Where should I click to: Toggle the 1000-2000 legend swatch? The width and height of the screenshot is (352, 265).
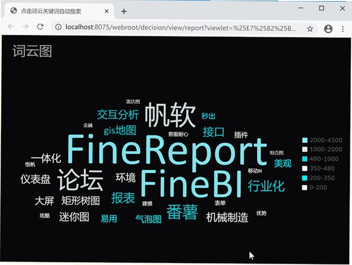point(305,149)
